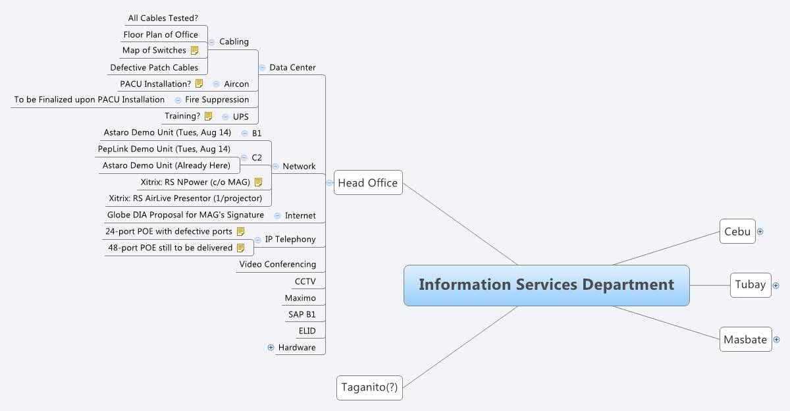
Task: Expand the Cebu branch
Action: pyautogui.click(x=760, y=232)
